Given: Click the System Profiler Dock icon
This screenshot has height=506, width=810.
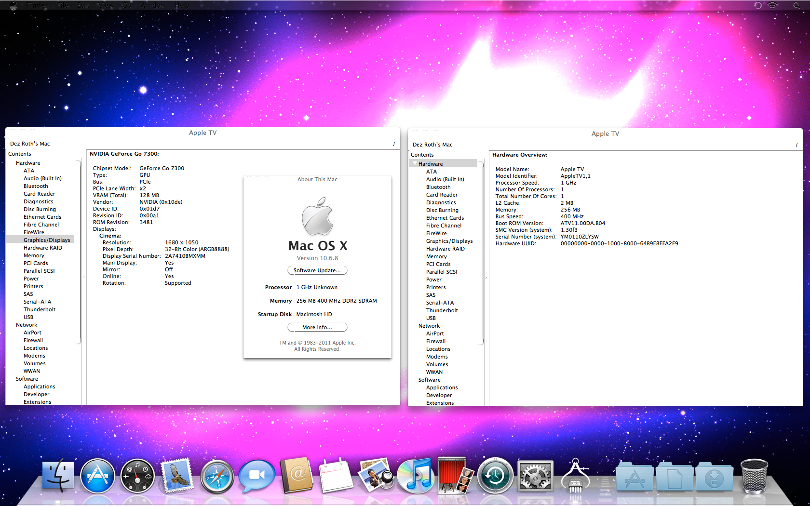Looking at the screenshot, I should tap(575, 476).
